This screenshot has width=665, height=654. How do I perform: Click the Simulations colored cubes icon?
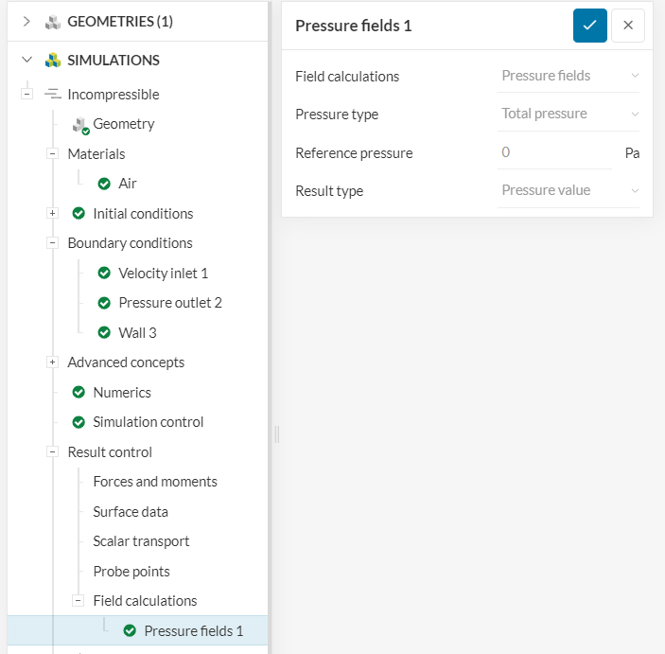coord(53,61)
